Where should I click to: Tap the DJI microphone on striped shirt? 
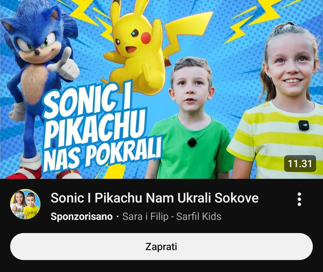[303, 125]
